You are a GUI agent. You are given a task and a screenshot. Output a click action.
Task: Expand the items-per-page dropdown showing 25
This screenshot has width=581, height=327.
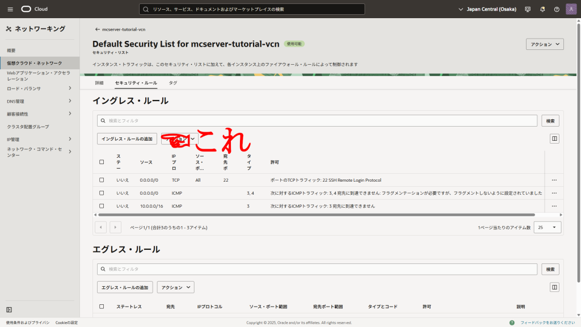[548, 227]
